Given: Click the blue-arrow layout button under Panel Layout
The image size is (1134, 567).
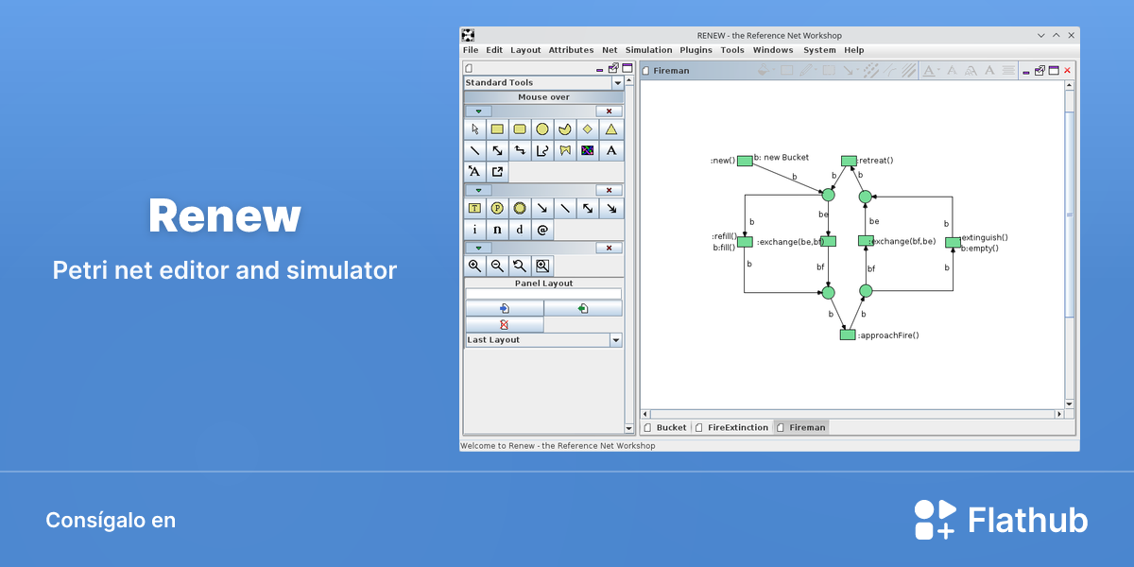Looking at the screenshot, I should pos(505,308).
